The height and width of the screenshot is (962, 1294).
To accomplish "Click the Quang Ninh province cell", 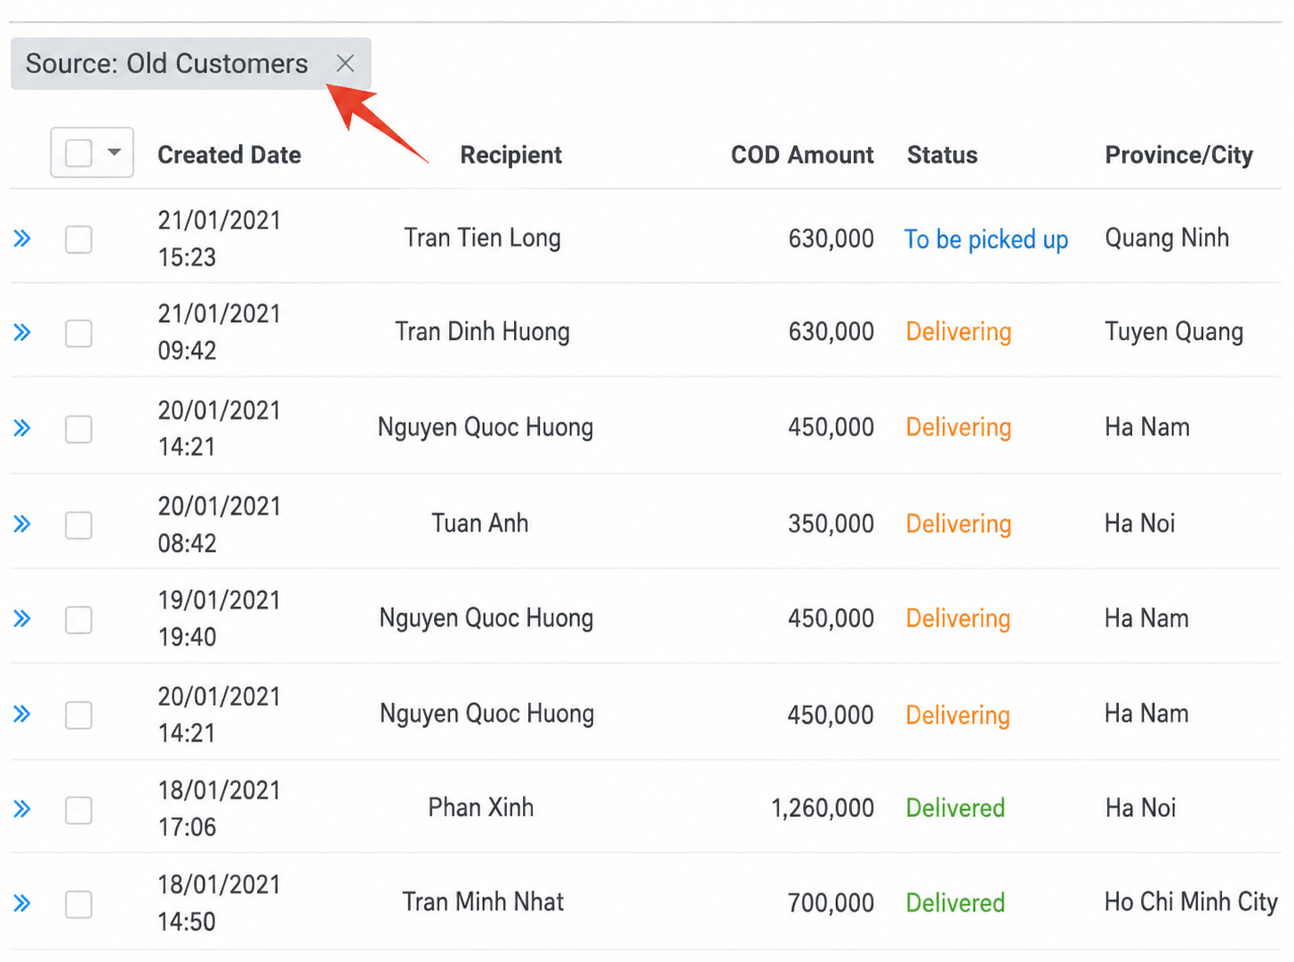I will coord(1167,238).
